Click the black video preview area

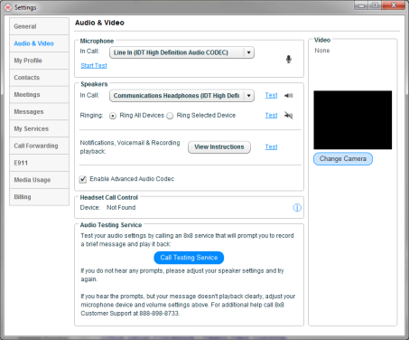[x=353, y=120]
